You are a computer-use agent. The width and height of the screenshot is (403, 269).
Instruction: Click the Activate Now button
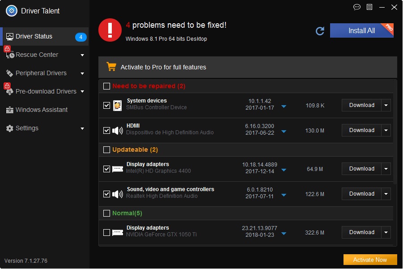click(370, 260)
